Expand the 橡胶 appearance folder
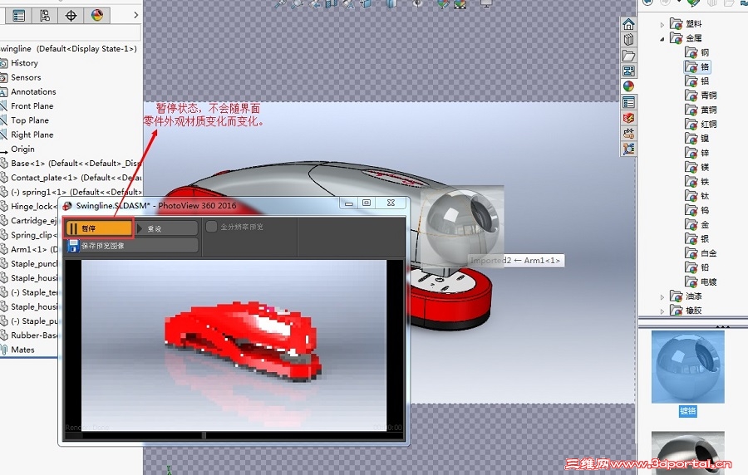 click(x=662, y=311)
